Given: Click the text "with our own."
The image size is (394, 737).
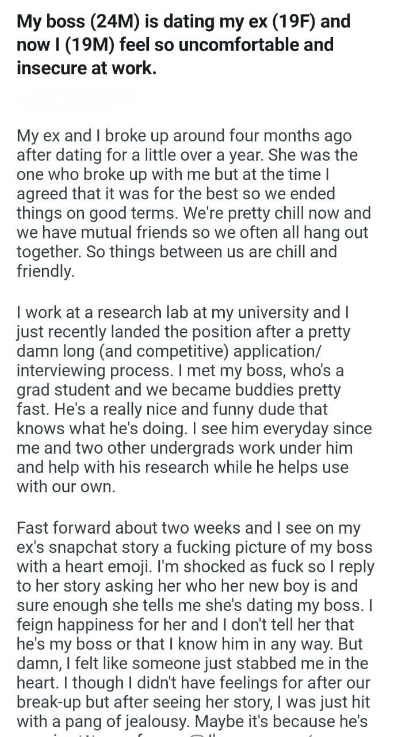Looking at the screenshot, I should 66,487.
